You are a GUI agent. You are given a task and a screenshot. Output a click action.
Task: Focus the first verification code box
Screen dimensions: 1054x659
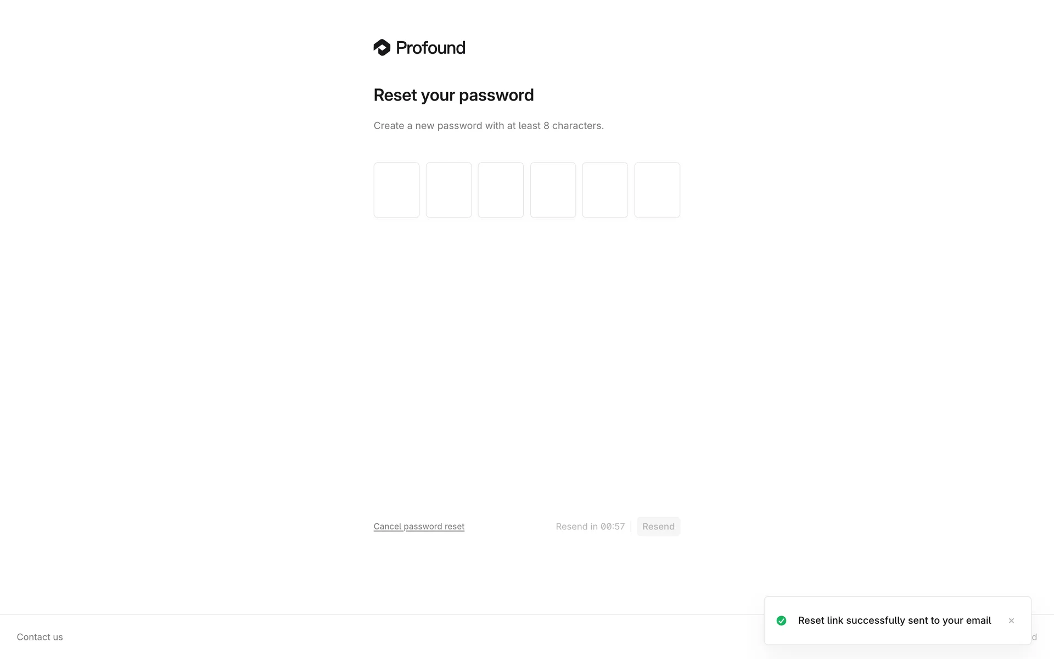tap(396, 190)
